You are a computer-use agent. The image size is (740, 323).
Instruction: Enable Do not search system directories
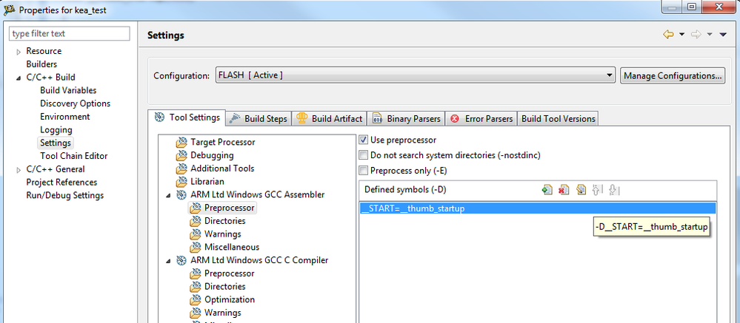(363, 155)
